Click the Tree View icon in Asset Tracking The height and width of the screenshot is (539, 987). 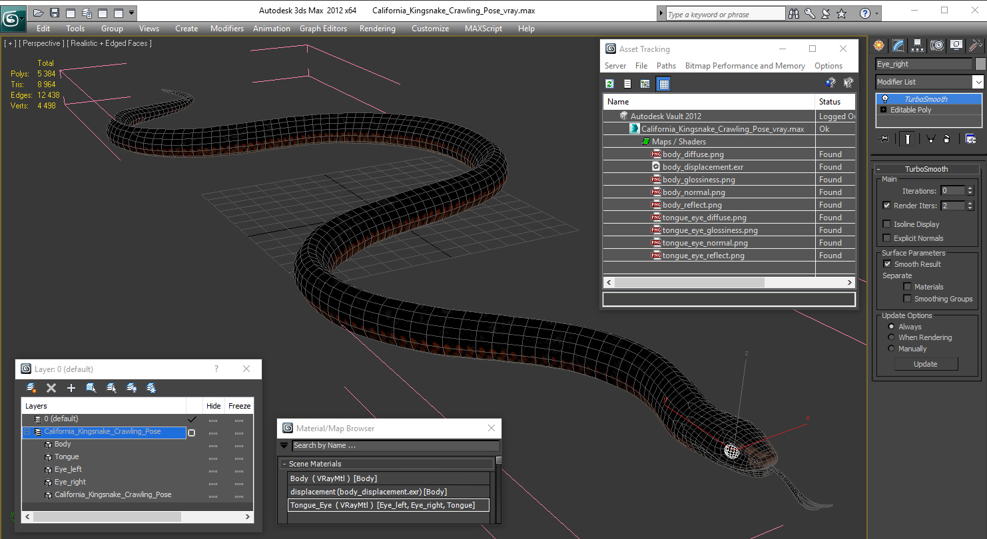(x=645, y=83)
